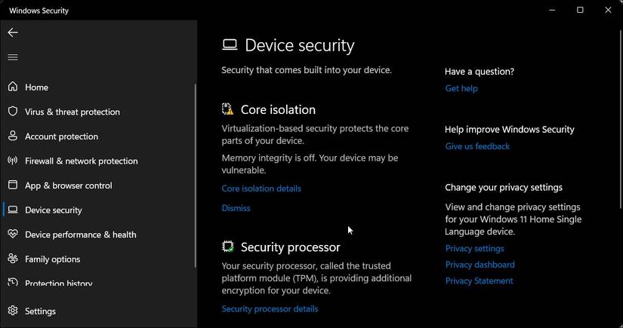This screenshot has height=328, width=623.
Task: Select Device security in the sidebar
Action: click(53, 210)
